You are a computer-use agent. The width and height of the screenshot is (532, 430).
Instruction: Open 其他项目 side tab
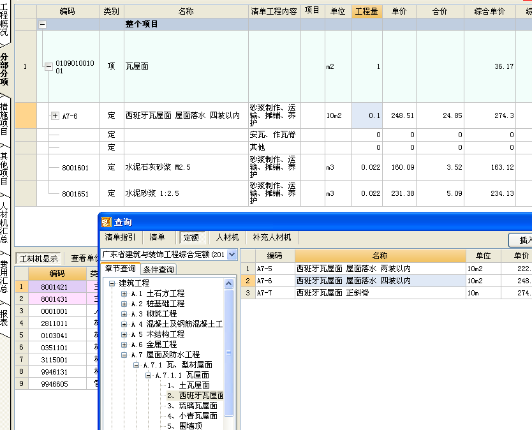(4, 169)
